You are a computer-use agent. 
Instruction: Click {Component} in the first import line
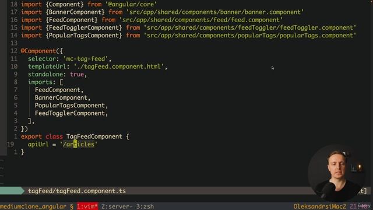point(65,4)
